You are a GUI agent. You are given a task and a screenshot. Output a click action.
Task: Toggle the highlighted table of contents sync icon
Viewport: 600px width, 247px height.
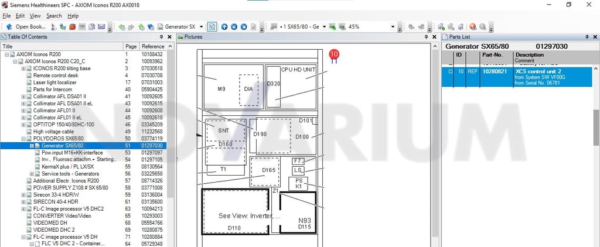(212, 27)
